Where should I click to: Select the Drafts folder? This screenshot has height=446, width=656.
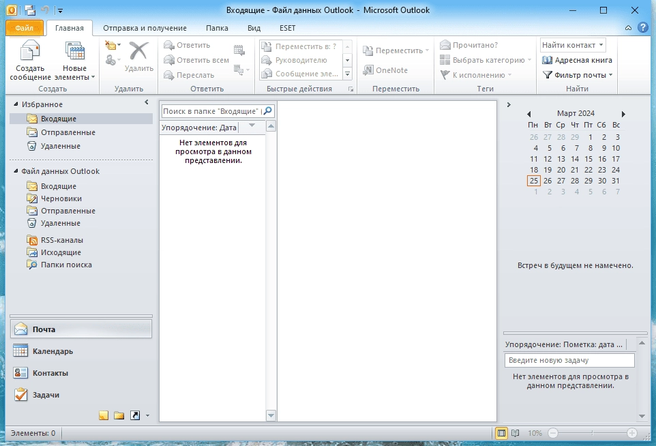(x=61, y=198)
